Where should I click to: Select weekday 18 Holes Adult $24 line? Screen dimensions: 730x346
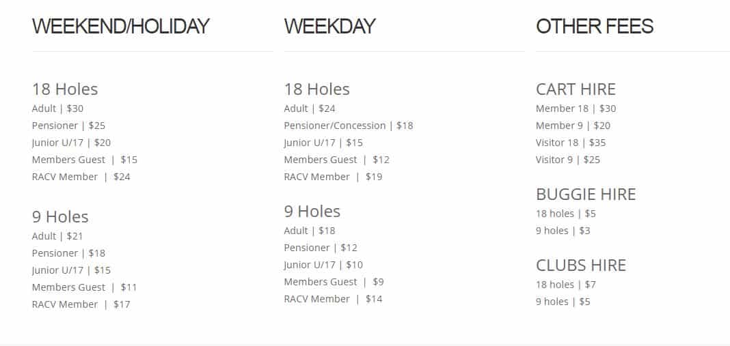click(x=310, y=109)
